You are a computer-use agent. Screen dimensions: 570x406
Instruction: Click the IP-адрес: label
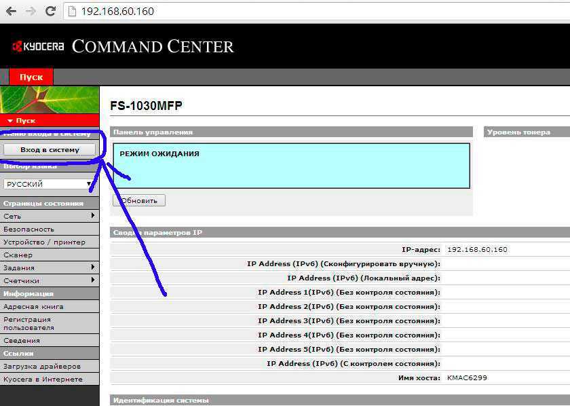pyautogui.click(x=421, y=250)
